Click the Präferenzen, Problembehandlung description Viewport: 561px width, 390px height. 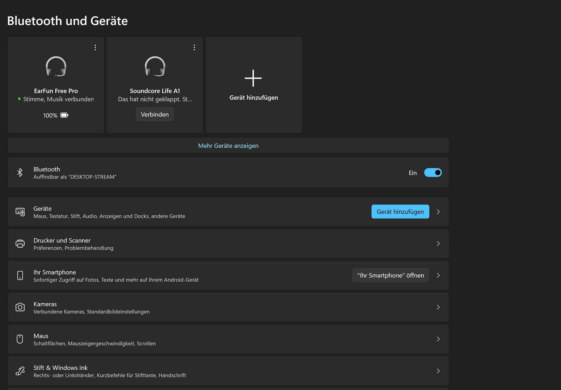tap(73, 248)
